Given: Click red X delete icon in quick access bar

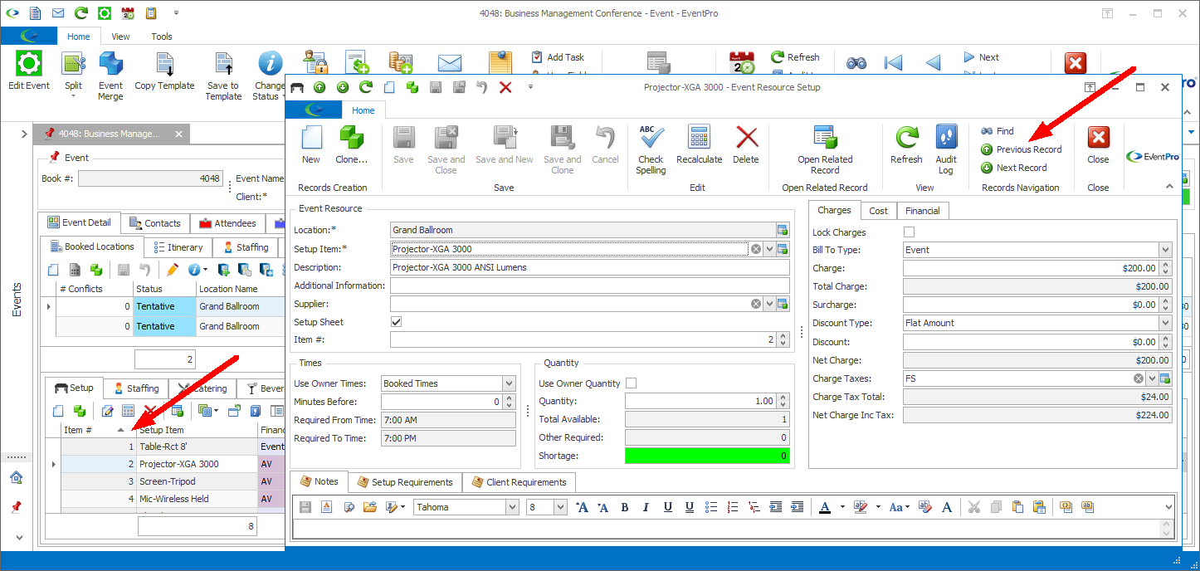Looking at the screenshot, I should click(505, 87).
